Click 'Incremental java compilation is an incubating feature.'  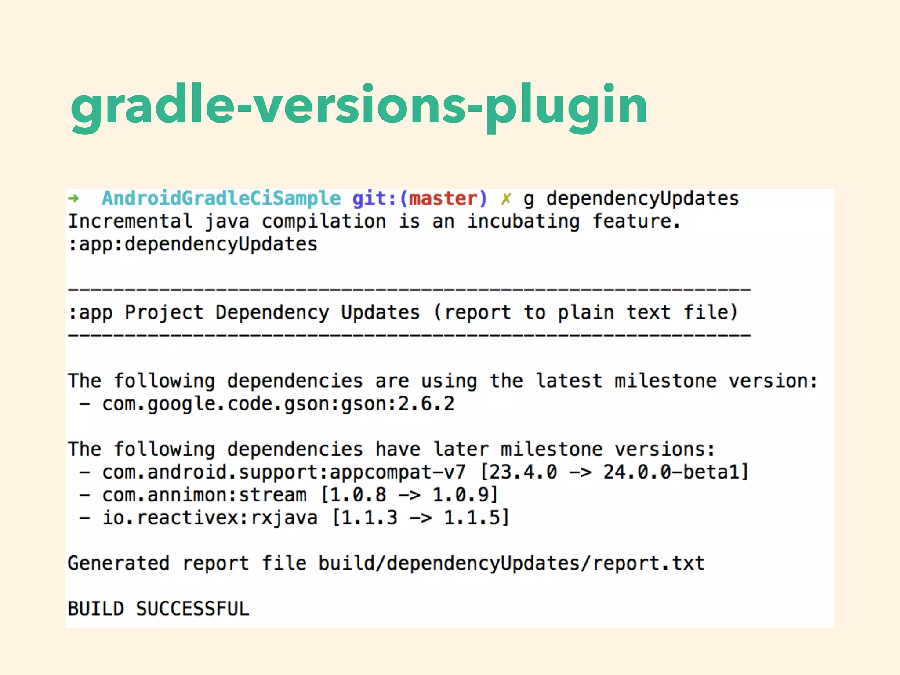point(374,221)
